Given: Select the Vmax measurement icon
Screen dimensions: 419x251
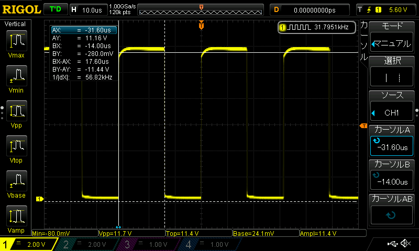Looking at the screenshot, I should [17, 41].
